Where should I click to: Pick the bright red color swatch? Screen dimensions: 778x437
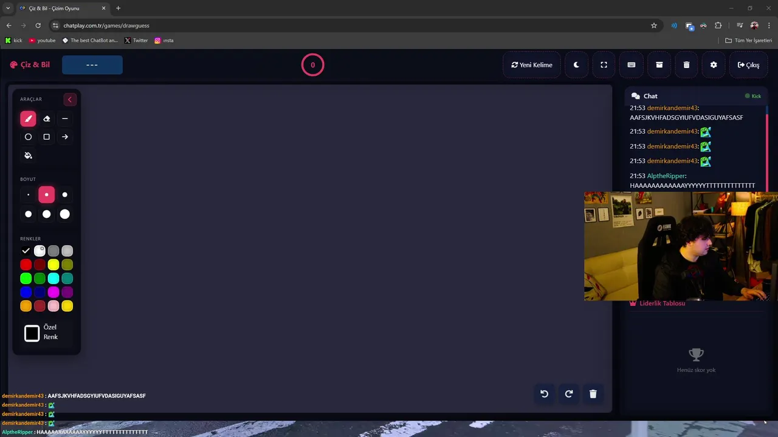point(26,265)
